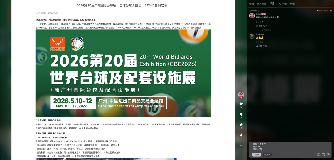Like the article with the heart icon
334x160 pixels.
pos(241,104)
